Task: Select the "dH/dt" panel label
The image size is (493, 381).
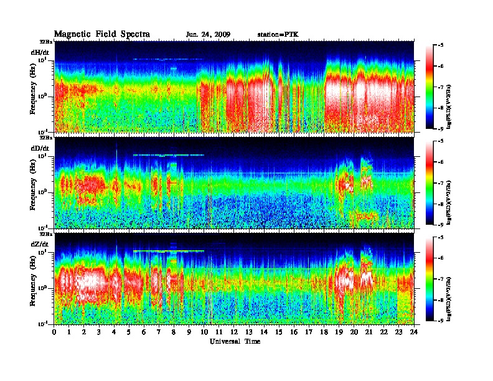Action: coord(40,52)
